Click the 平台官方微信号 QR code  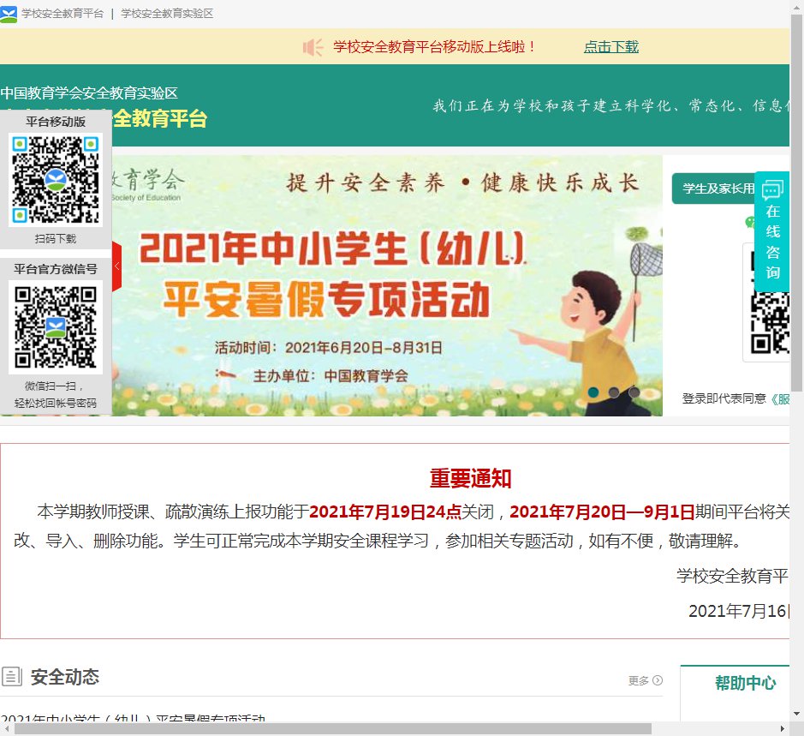pyautogui.click(x=55, y=326)
